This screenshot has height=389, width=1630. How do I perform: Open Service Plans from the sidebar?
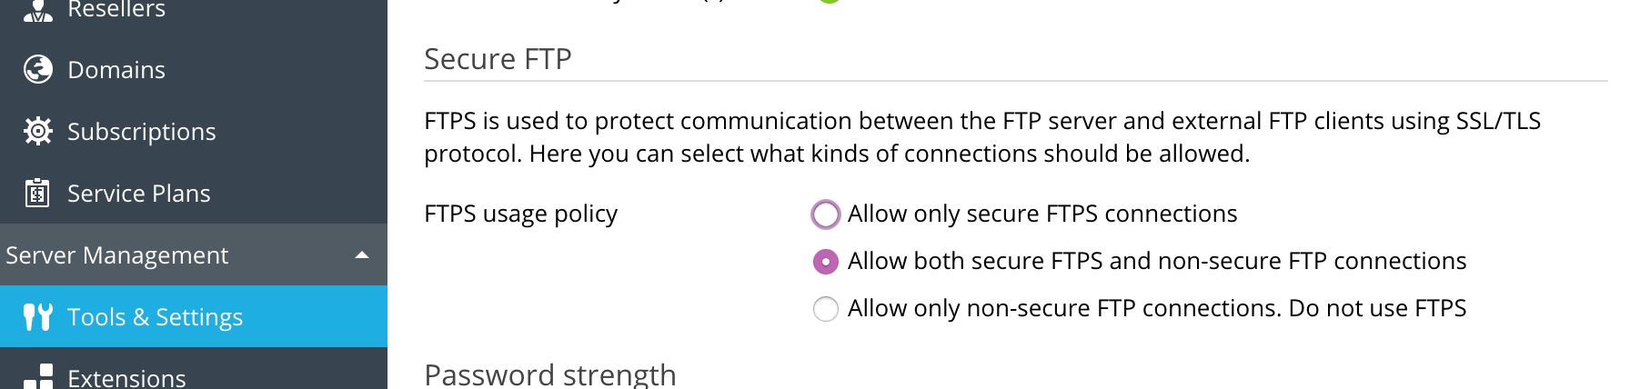139,194
